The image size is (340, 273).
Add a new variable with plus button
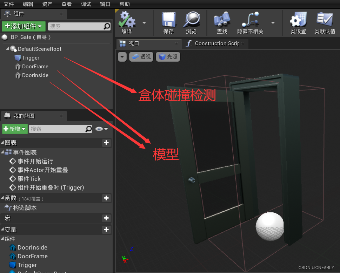pos(106,230)
